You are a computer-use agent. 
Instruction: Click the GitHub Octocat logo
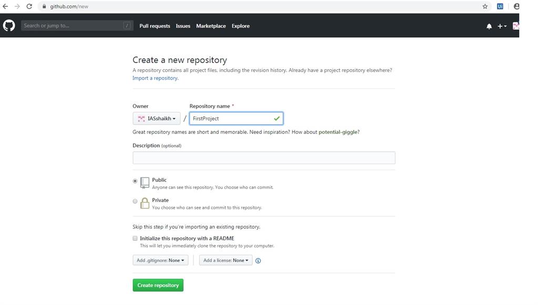click(x=8, y=25)
